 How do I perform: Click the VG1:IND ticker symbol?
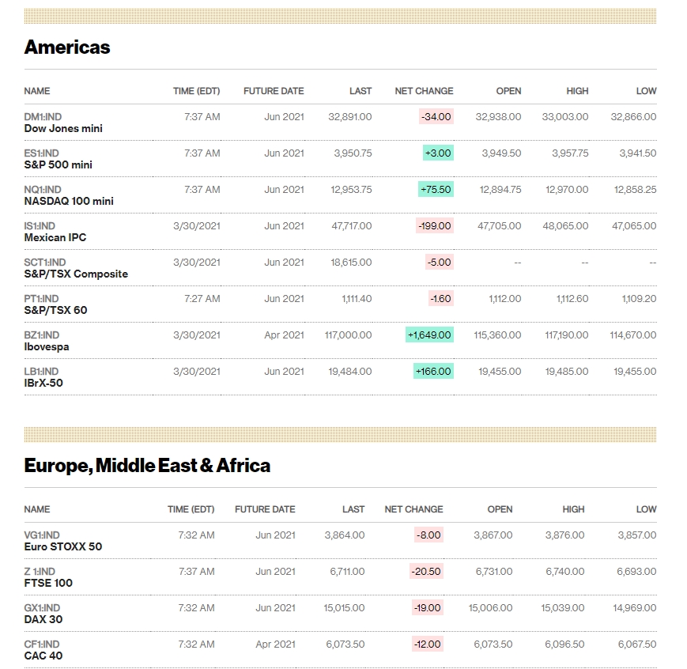[42, 535]
